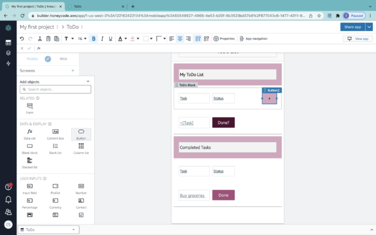Open the Automations lightning icon
Image resolution: width=376 pixels, height=235 pixels.
pos(8,63)
